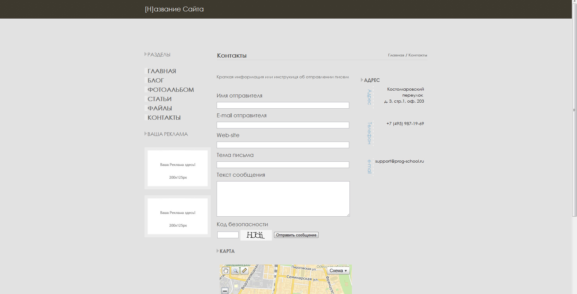
Task: Go to the БЛОГ section
Action: click(156, 80)
